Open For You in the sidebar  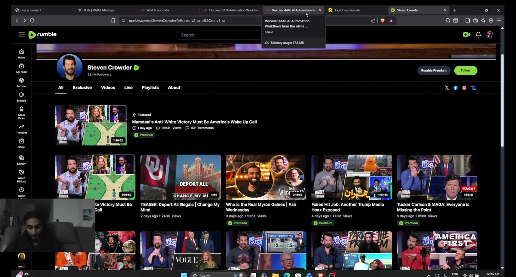tap(21, 83)
